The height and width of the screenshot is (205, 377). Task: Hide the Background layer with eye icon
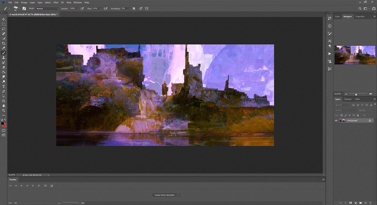[336, 120]
